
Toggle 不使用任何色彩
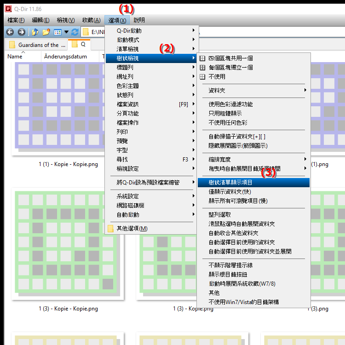point(253,123)
